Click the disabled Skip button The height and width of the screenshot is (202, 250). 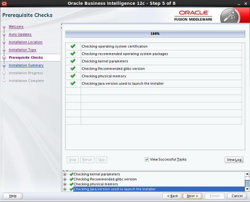click(101, 160)
